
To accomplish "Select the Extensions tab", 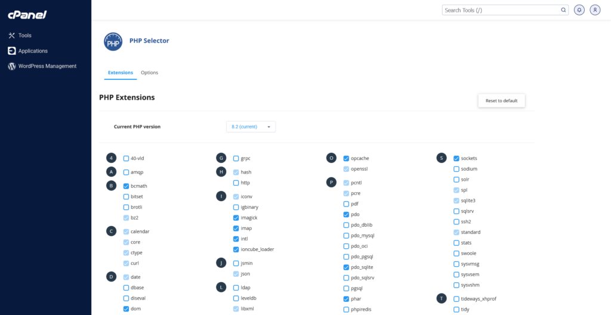I will [120, 73].
